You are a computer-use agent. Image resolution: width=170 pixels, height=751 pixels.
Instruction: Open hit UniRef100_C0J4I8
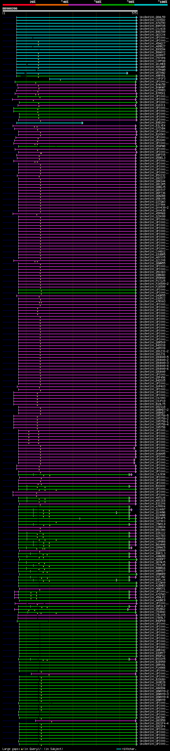click(x=152, y=29)
